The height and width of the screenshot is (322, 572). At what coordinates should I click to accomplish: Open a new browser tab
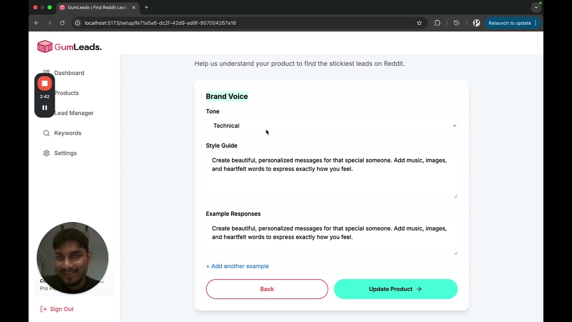coord(147,7)
